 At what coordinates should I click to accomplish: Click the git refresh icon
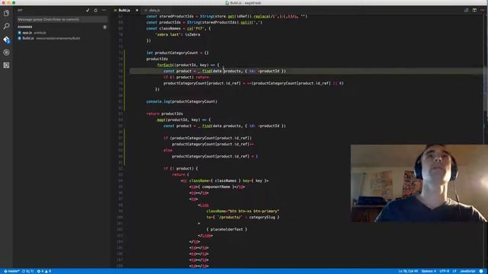(x=95, y=10)
